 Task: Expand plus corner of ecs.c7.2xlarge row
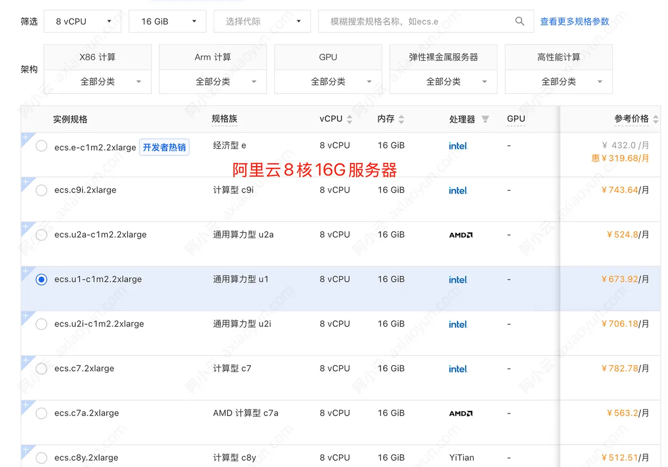(26, 360)
